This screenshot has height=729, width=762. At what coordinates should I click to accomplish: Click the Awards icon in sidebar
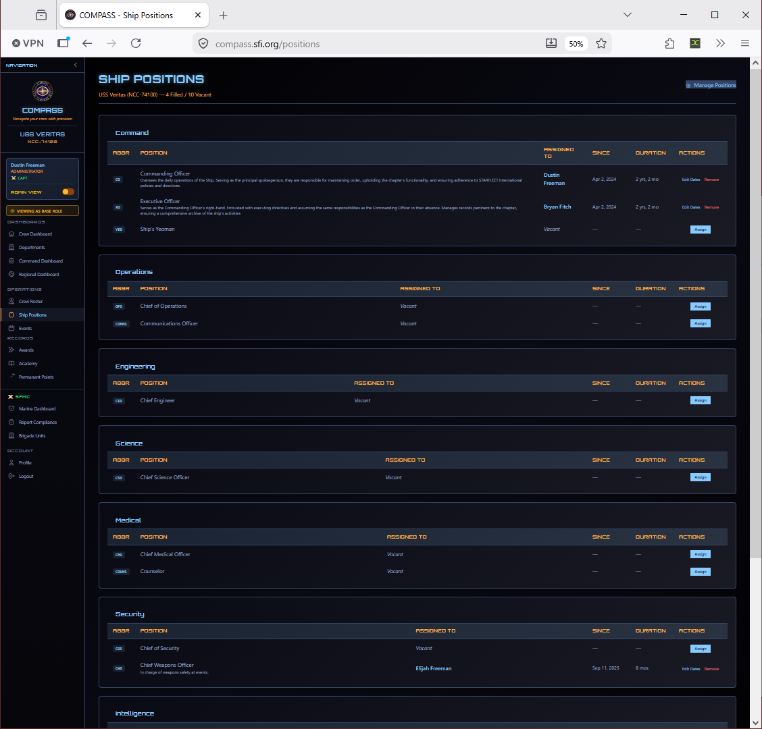(11, 350)
